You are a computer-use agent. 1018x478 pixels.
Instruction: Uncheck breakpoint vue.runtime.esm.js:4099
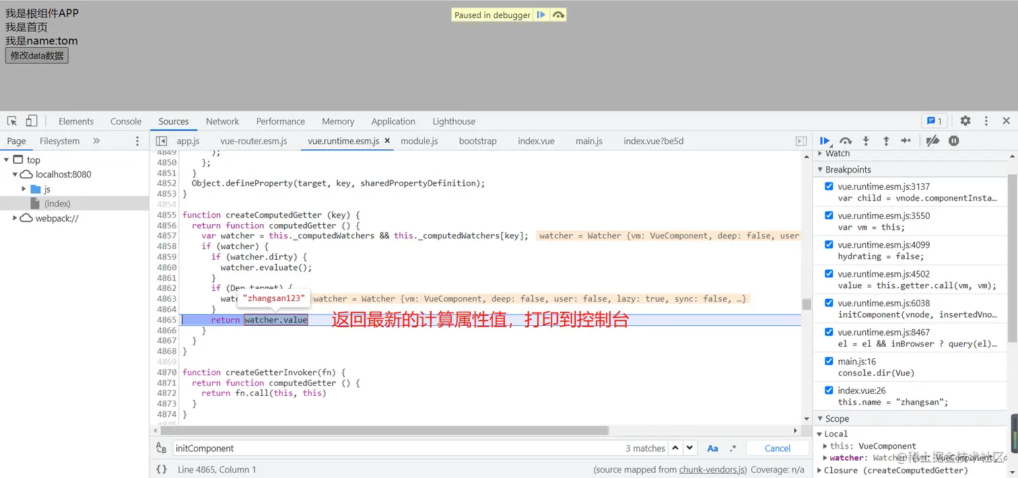829,244
